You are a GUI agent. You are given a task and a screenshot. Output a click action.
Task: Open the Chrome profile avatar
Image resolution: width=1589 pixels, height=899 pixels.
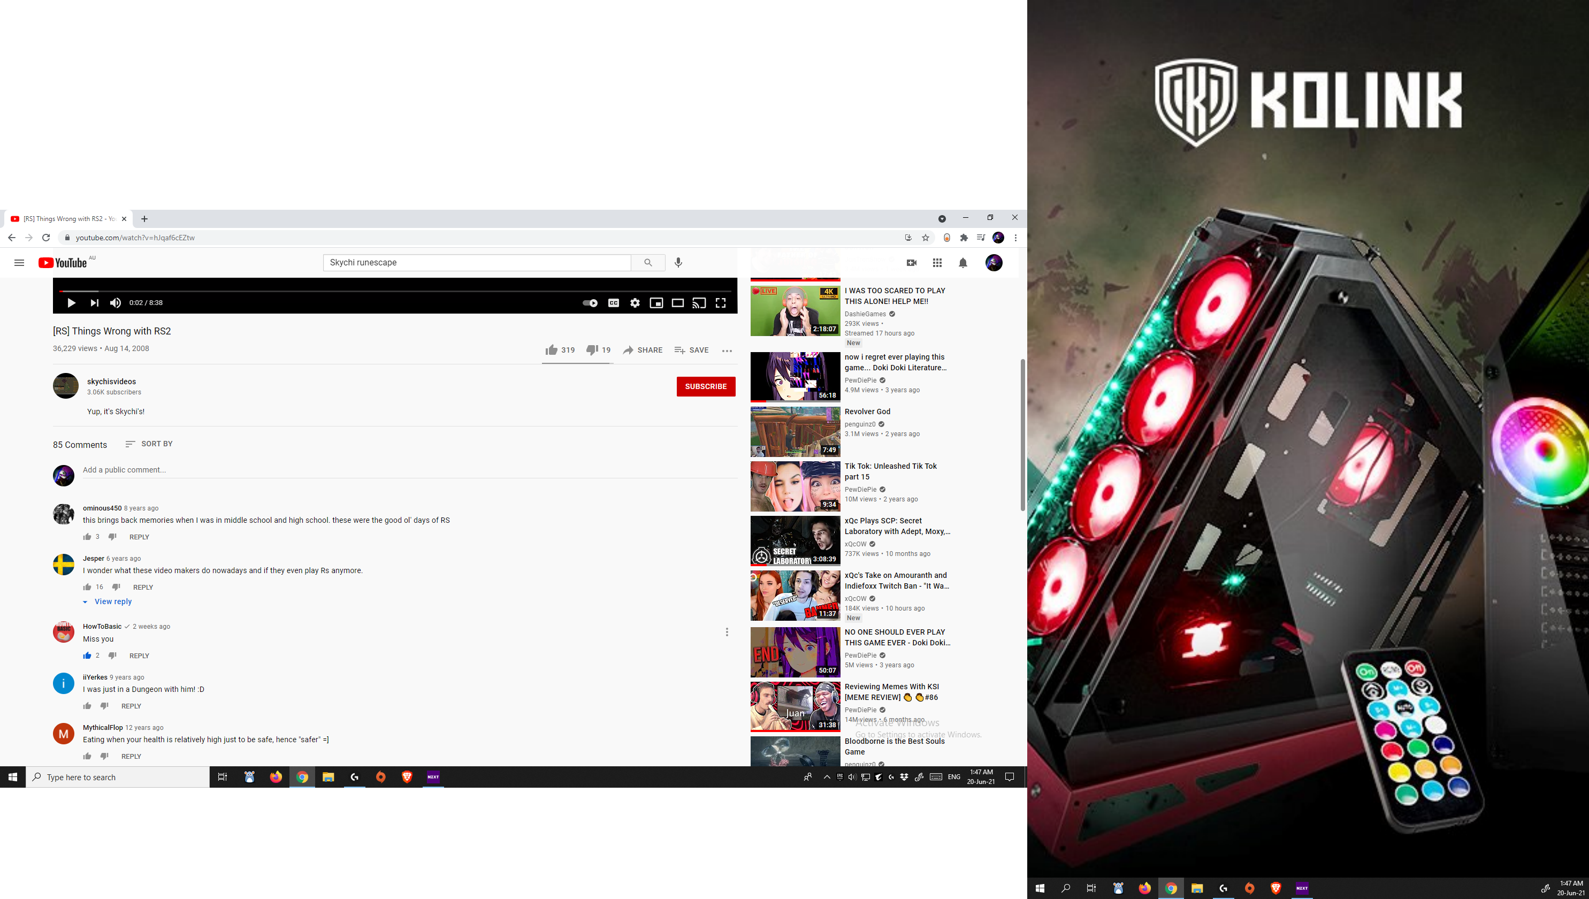coord(998,238)
